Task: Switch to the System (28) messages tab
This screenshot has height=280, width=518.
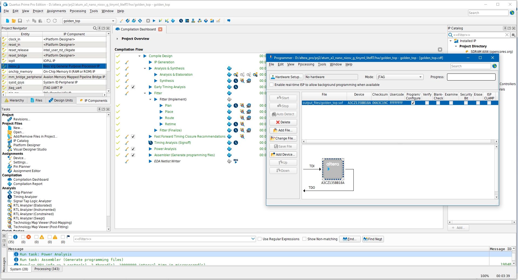Action: click(19, 269)
